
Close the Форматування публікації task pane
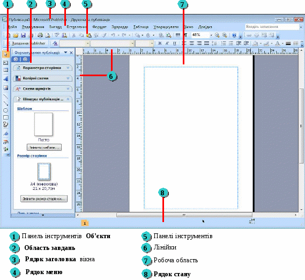pos(71,53)
